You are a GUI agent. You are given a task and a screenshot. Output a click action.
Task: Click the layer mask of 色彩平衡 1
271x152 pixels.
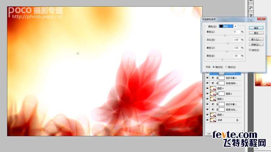click(221, 104)
